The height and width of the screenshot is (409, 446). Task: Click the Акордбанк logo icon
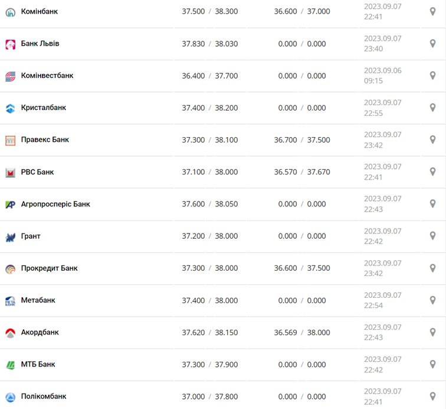(x=10, y=333)
